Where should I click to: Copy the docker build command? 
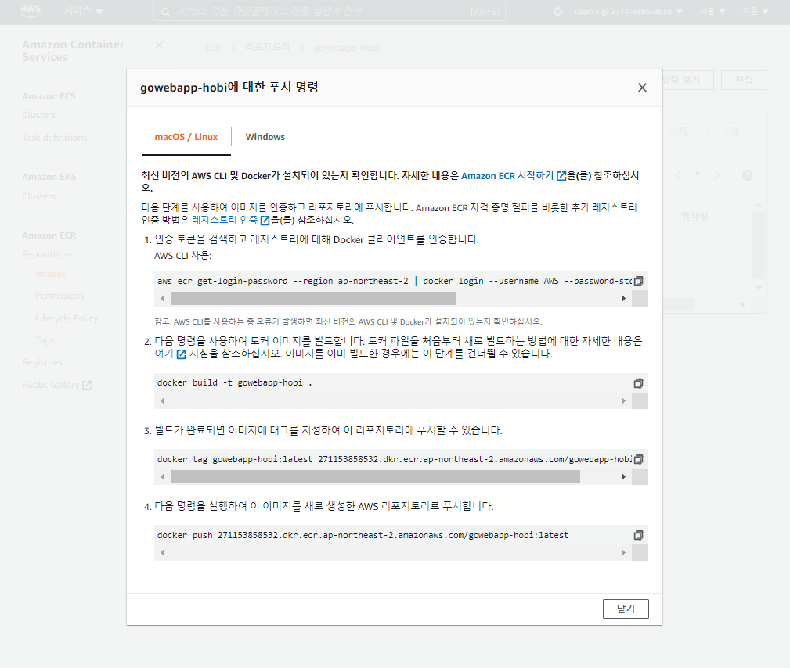[x=638, y=383]
